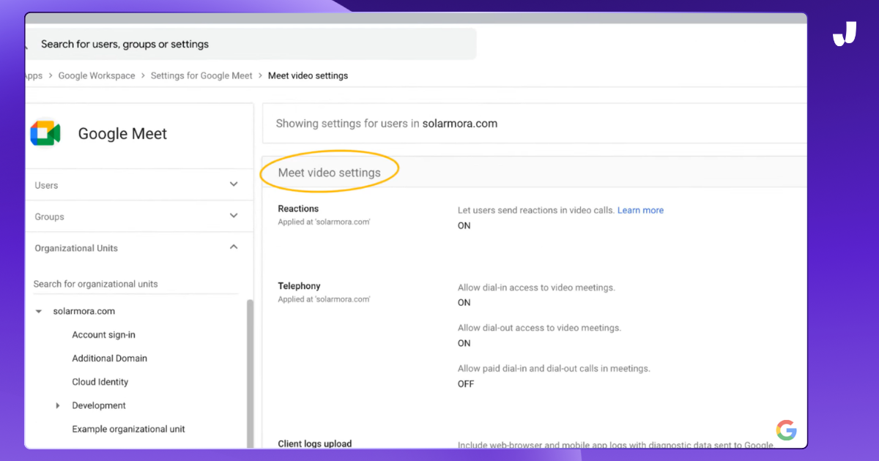Image resolution: width=879 pixels, height=461 pixels.
Task: Open Settings for Google Meet breadcrumb
Action: click(x=201, y=75)
